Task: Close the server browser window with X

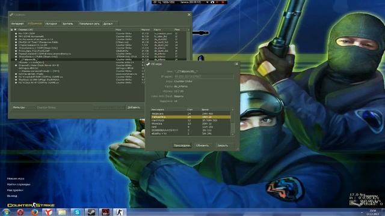Action: [x=189, y=14]
